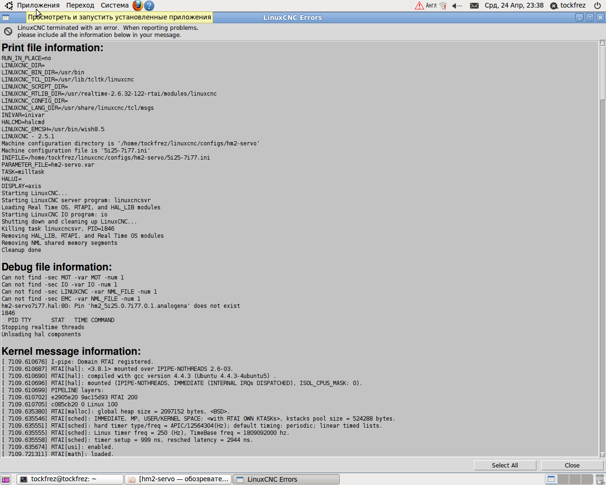Open the volume speaker indicator
606x485 pixels.
click(x=457, y=6)
